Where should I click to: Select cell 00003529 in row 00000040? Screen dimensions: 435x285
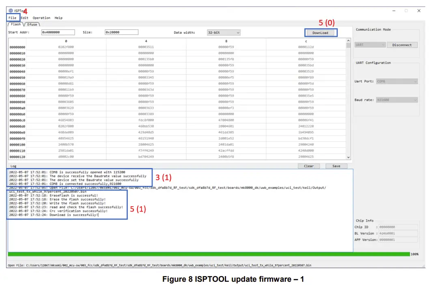click(306, 71)
